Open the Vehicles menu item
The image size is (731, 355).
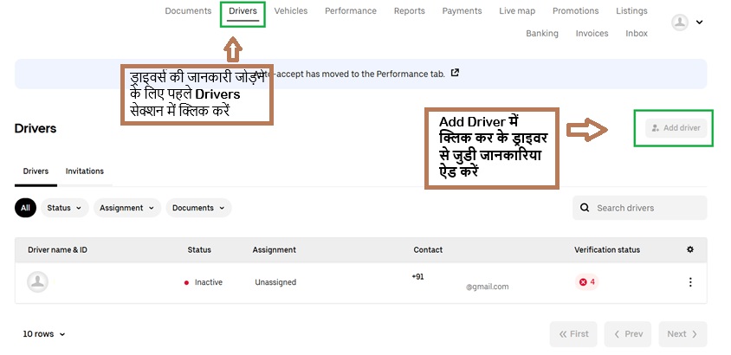point(290,11)
